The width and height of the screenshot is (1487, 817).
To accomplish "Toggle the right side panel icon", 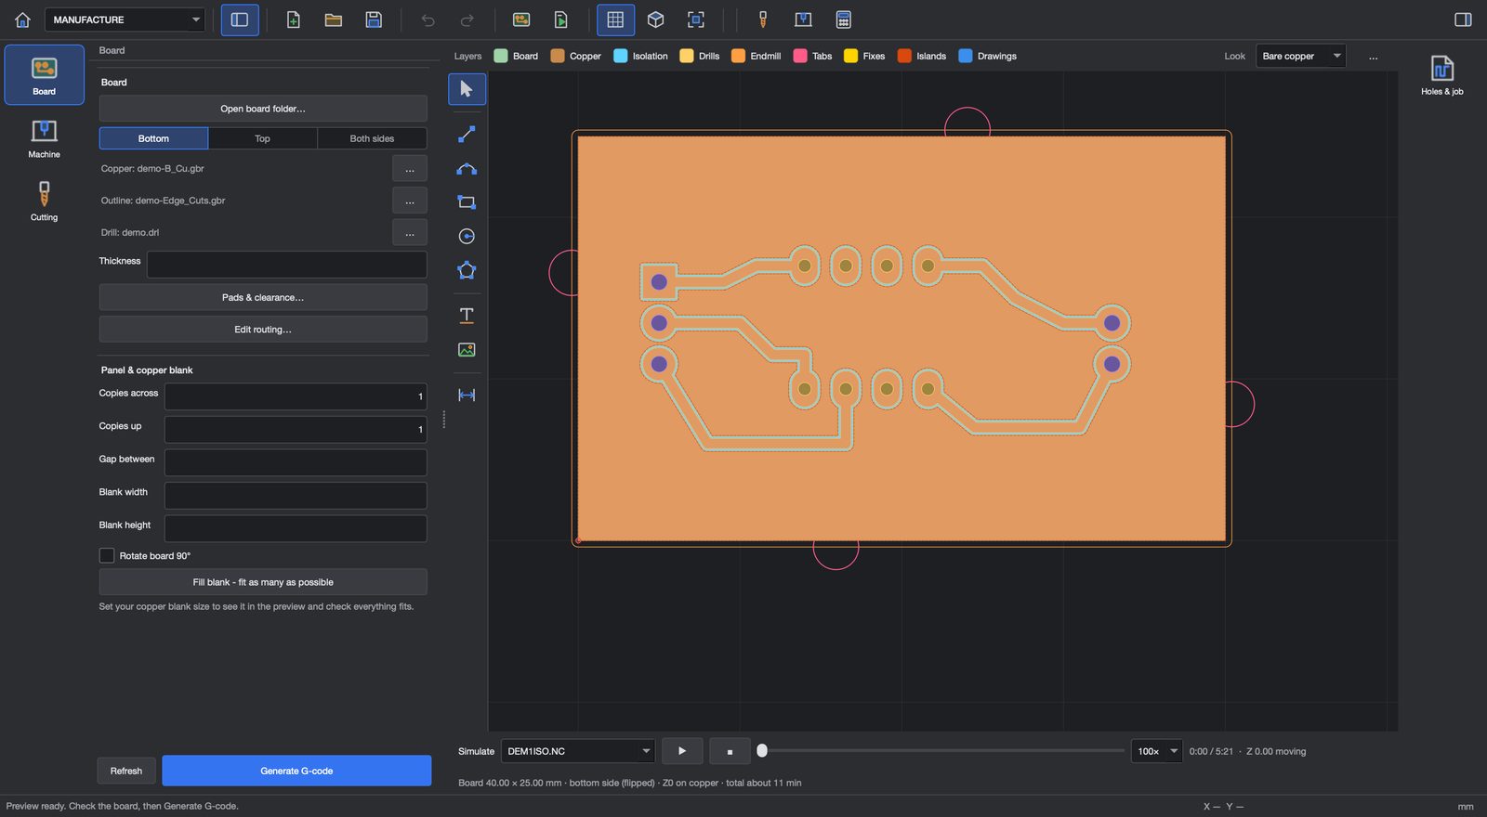I will (1463, 19).
